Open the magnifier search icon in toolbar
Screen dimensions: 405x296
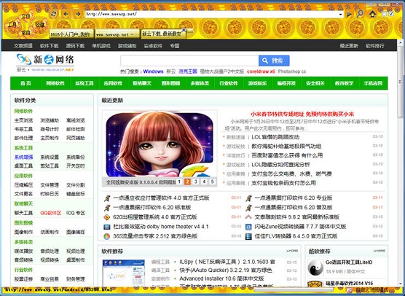pos(360,13)
